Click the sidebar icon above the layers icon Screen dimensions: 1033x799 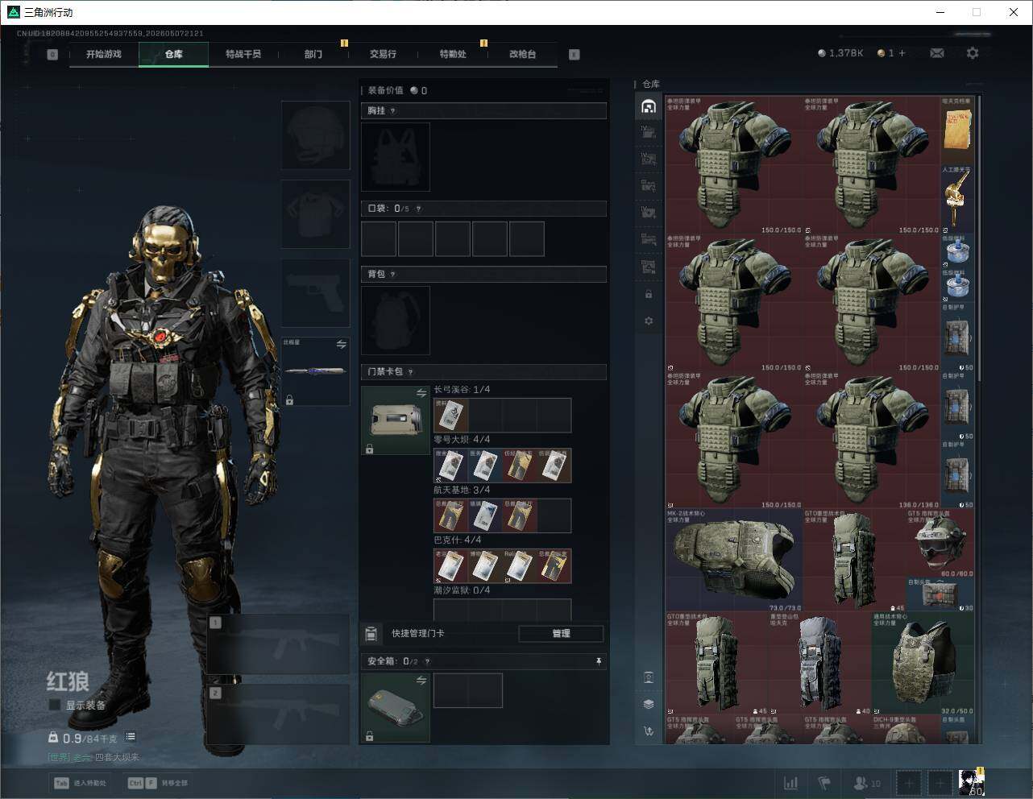tap(649, 677)
